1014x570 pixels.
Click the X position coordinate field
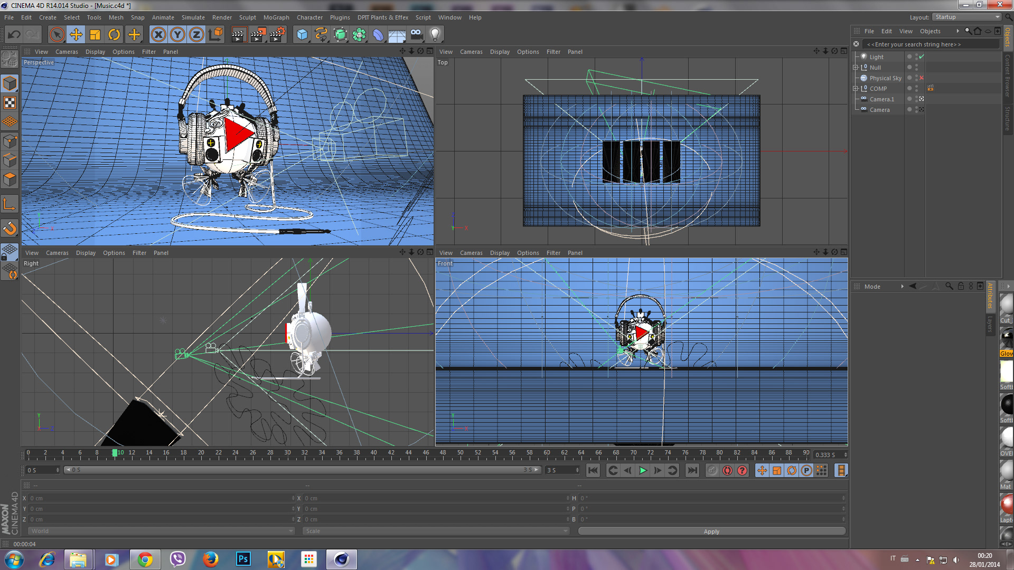[161, 498]
